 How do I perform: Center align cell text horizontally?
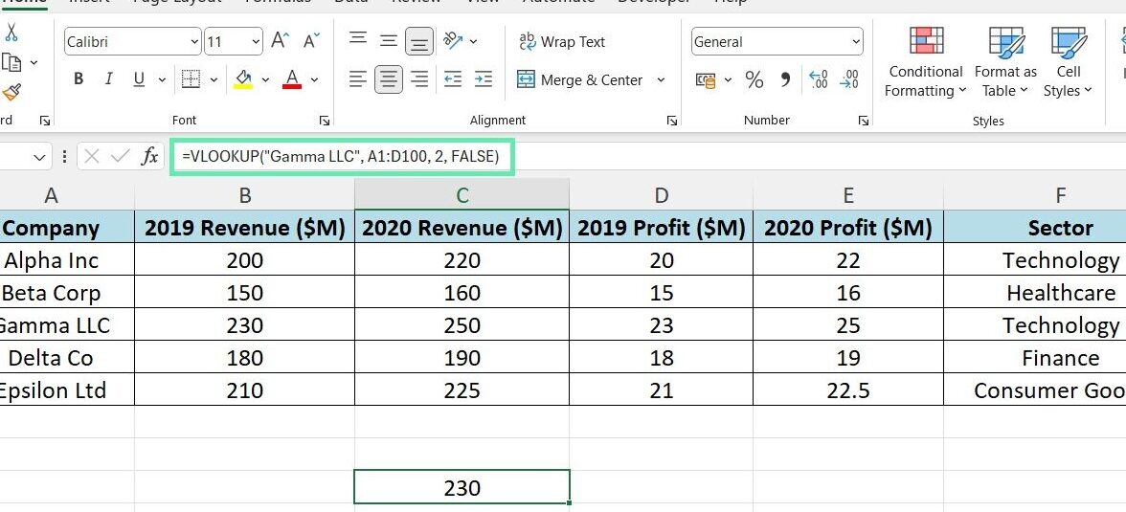tap(389, 80)
